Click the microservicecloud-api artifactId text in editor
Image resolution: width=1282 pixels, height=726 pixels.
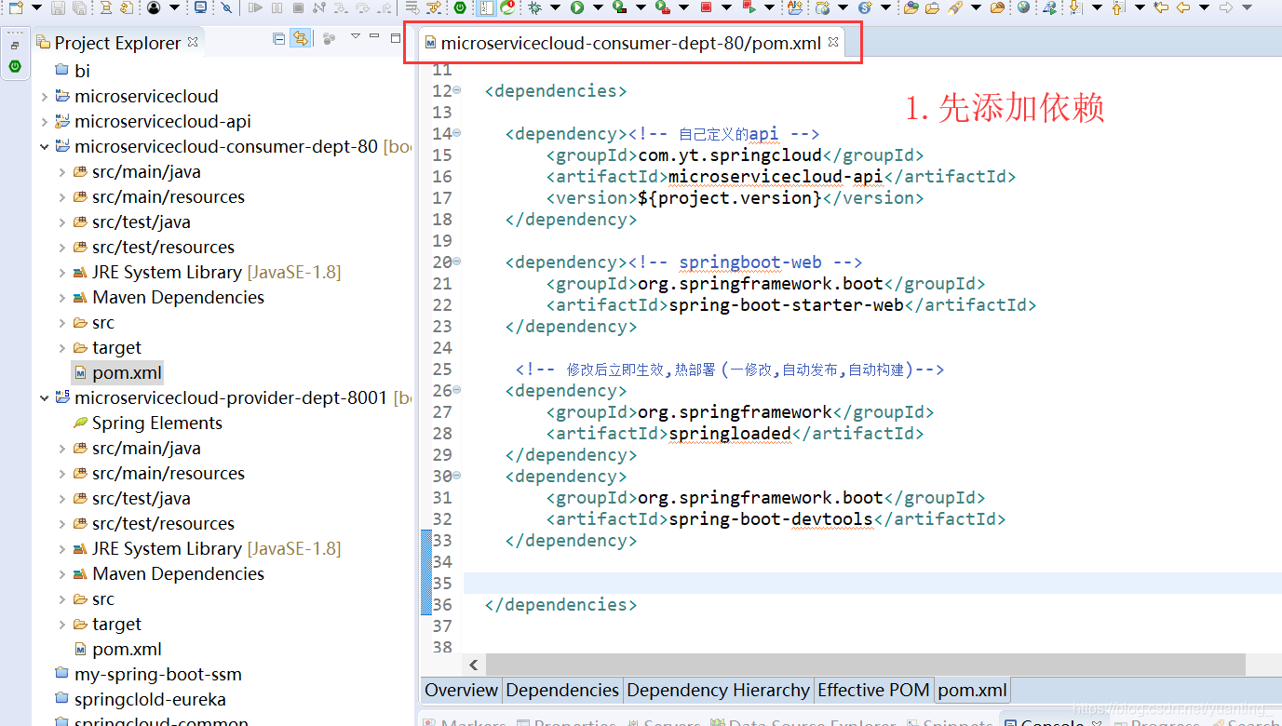pyautogui.click(x=776, y=176)
